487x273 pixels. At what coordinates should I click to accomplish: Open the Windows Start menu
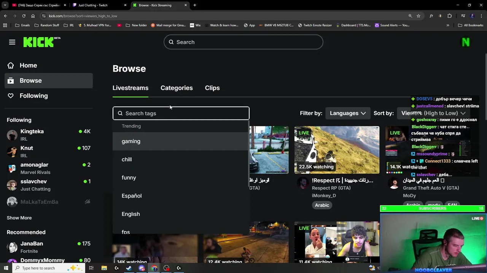[6, 268]
